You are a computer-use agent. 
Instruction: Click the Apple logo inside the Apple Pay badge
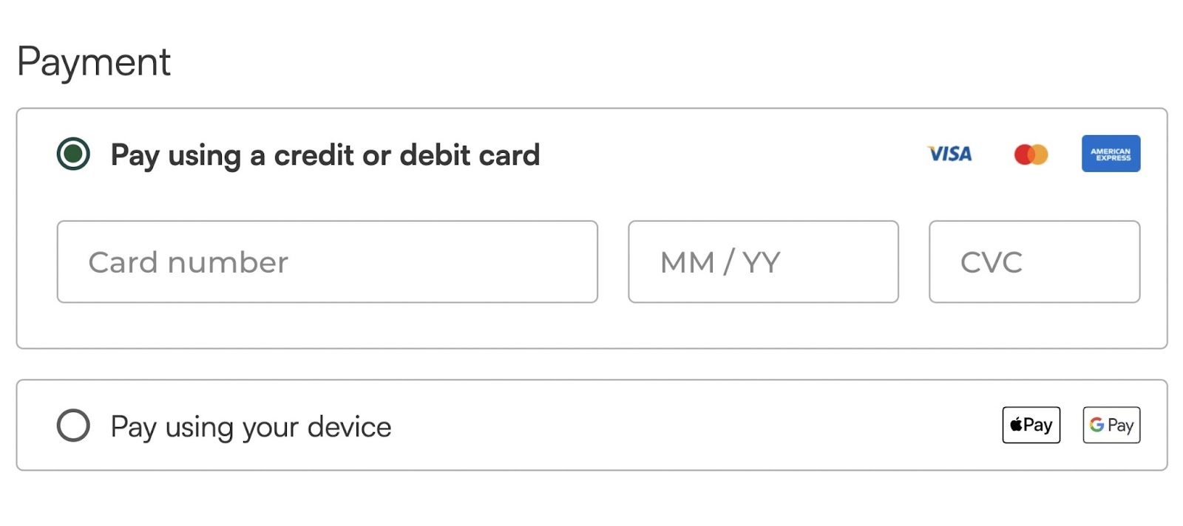click(1016, 425)
